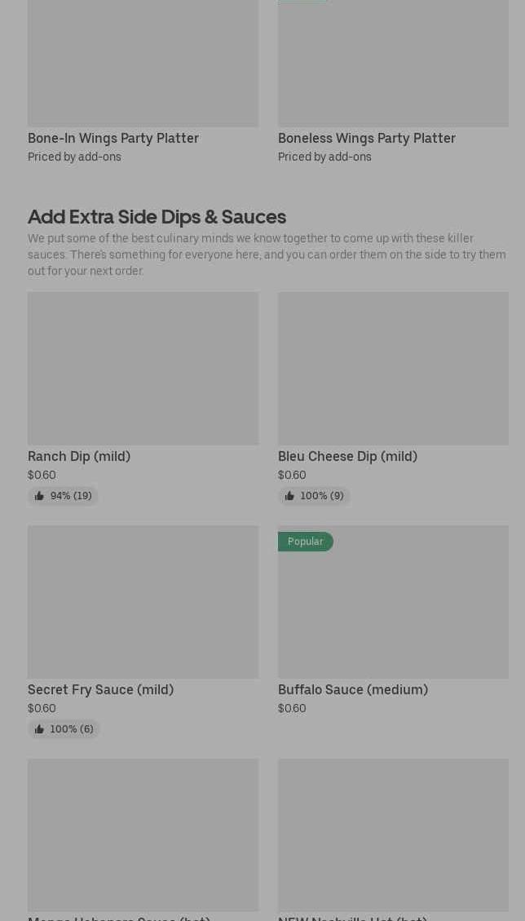Choose Buffalo Sauce (medium) title
Viewport: 525px width, 921px height.
pos(352,690)
